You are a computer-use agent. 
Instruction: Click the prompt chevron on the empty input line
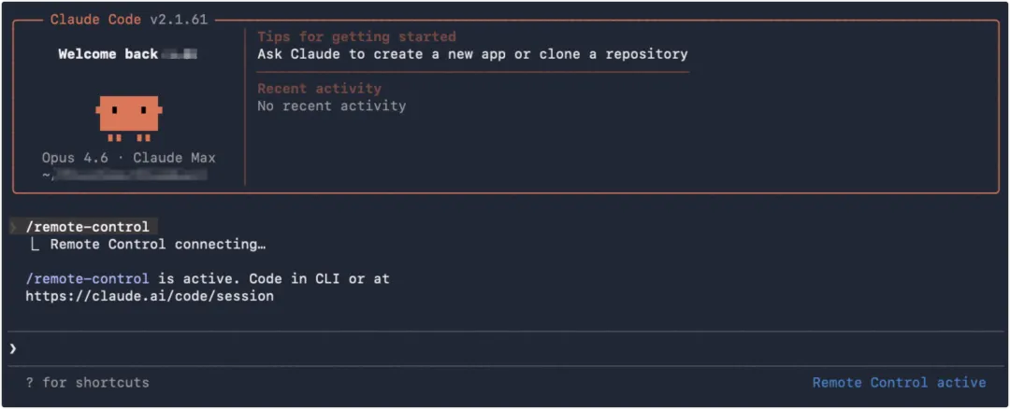coord(13,348)
